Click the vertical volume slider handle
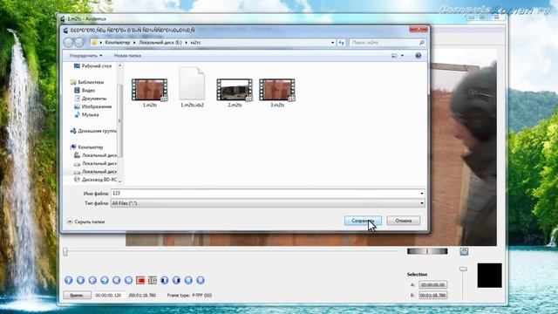 (x=463, y=269)
